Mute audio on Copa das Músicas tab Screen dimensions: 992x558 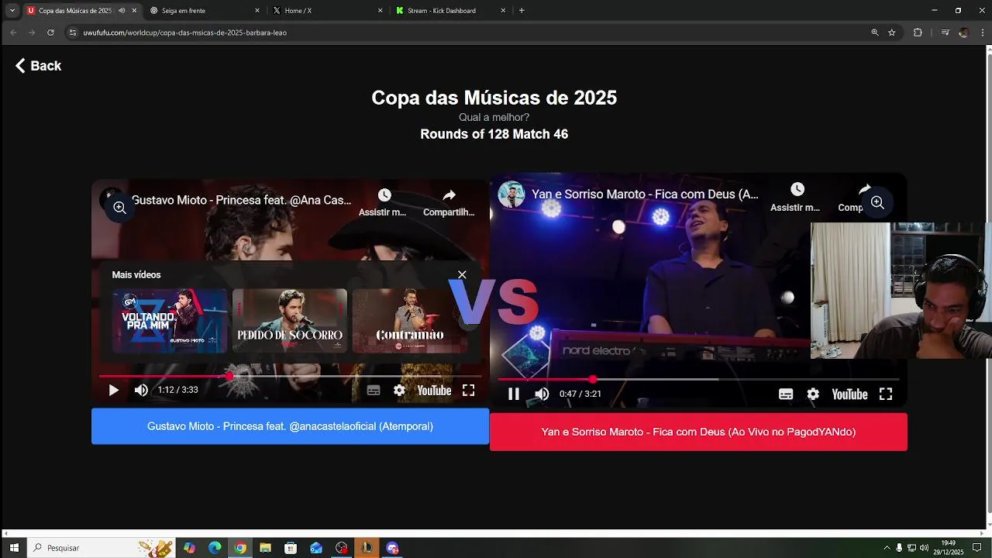122,11
